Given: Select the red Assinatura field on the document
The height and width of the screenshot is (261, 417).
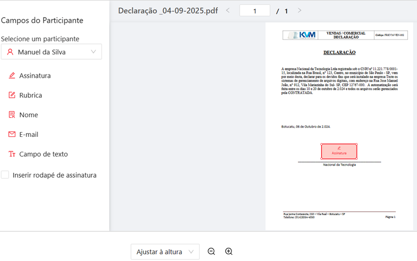Looking at the screenshot, I should pyautogui.click(x=339, y=151).
